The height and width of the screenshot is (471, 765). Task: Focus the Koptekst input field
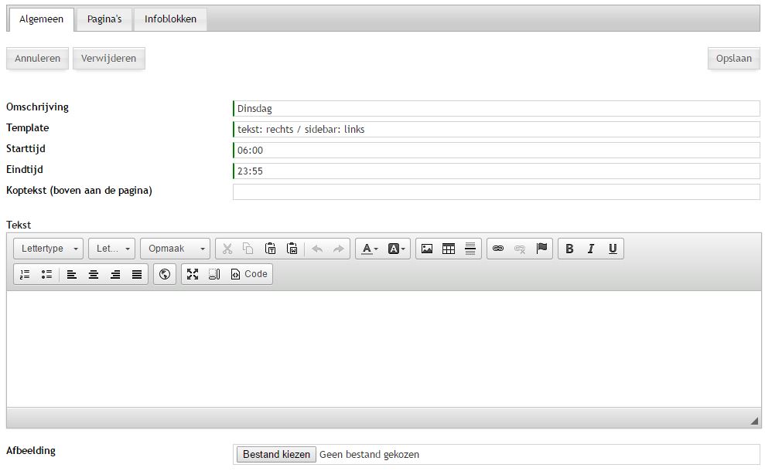click(x=496, y=191)
